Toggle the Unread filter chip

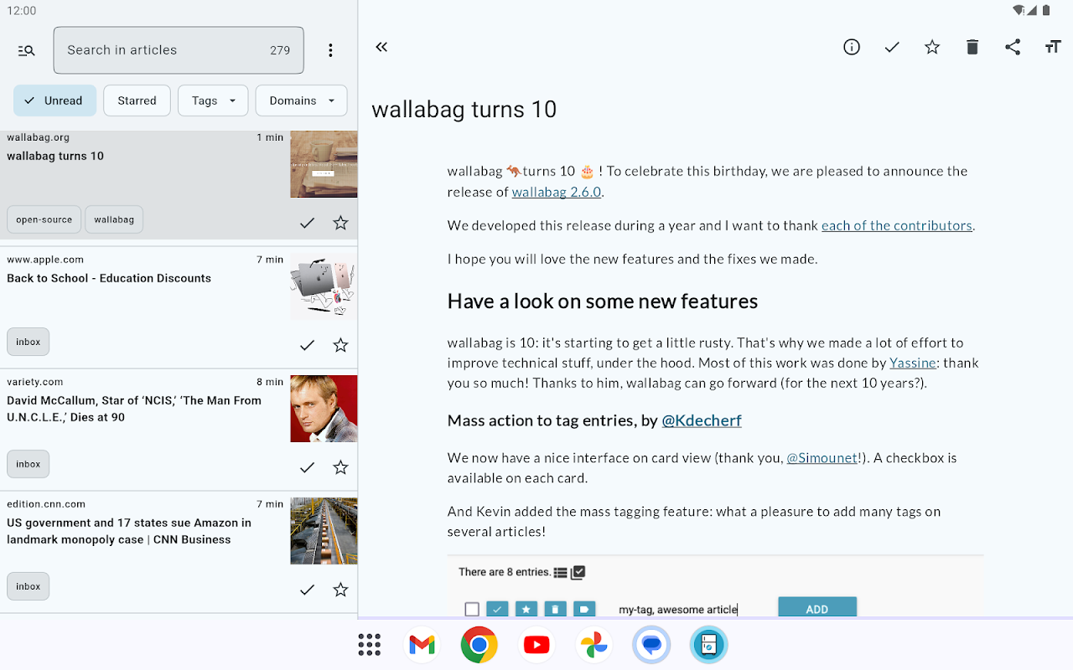click(x=54, y=100)
